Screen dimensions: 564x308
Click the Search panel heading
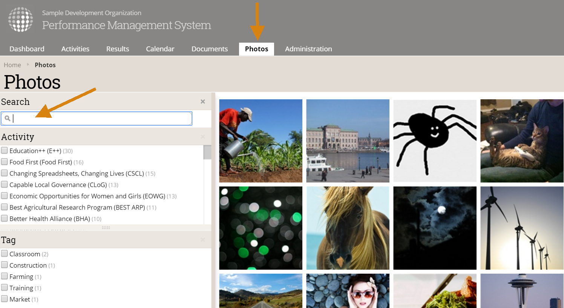tap(15, 102)
